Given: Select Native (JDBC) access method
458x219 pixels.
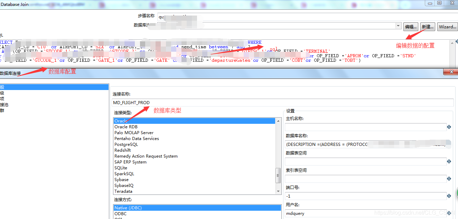Looking at the screenshot, I should [197, 208].
